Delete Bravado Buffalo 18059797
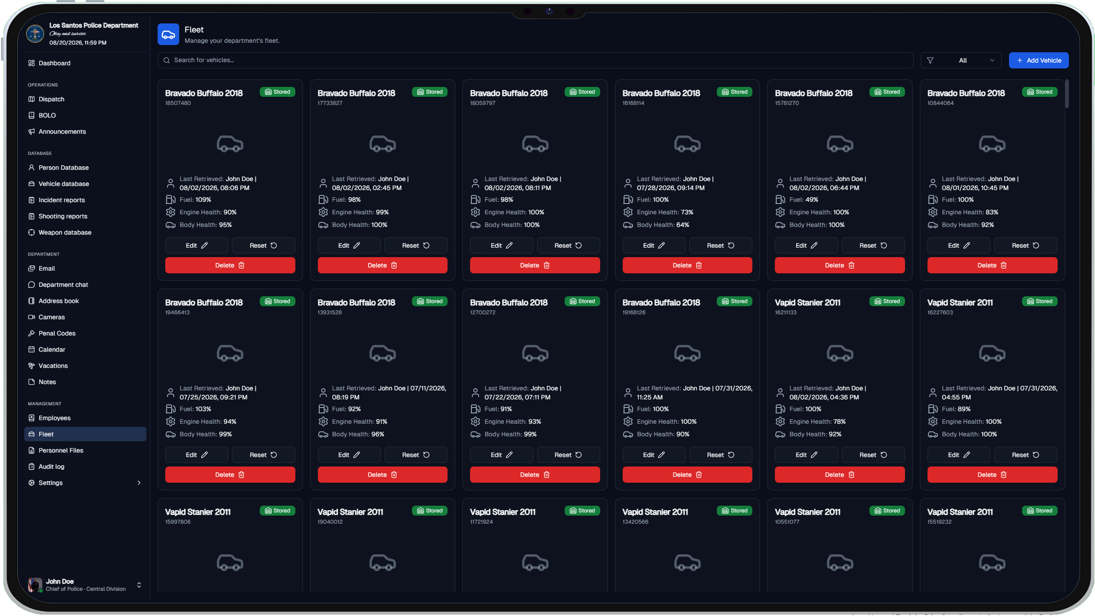This screenshot has width=1095, height=616. click(x=535, y=265)
